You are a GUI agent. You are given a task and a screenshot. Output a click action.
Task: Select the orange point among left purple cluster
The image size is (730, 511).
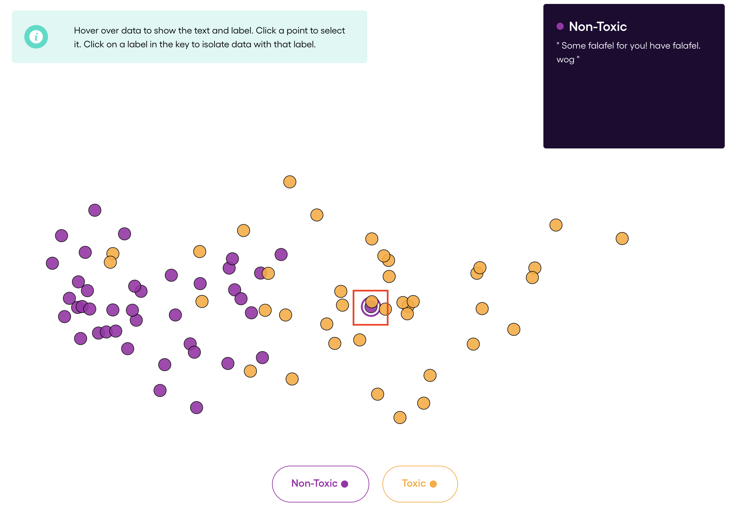point(113,254)
